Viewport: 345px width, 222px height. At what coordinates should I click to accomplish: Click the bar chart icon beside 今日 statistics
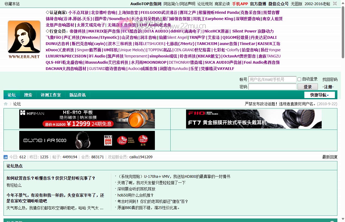(x=5, y=157)
